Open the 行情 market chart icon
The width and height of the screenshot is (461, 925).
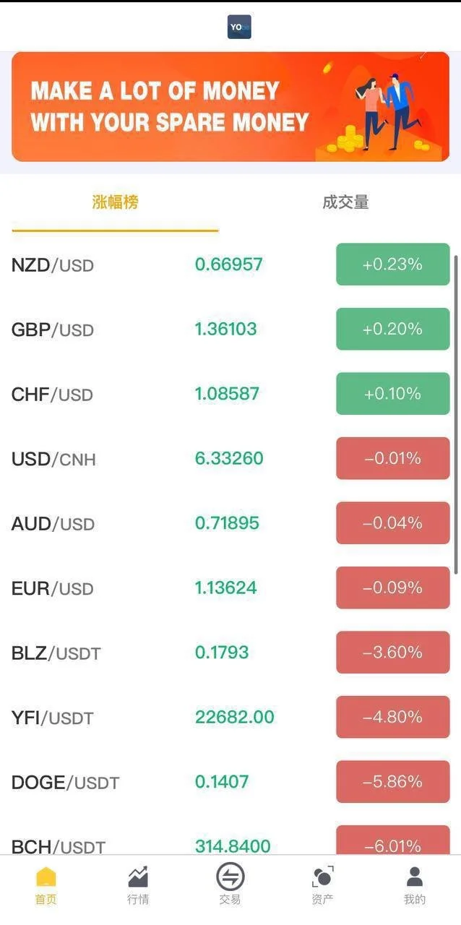(x=138, y=877)
